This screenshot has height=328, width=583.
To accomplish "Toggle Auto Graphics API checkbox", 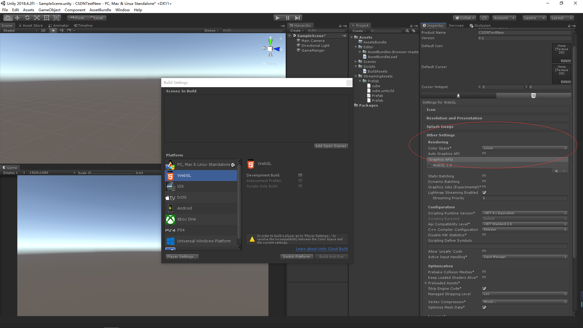I will [484, 154].
